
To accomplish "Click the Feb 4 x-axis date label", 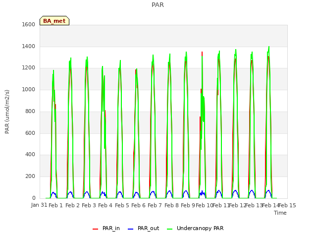I will click(105, 205).
